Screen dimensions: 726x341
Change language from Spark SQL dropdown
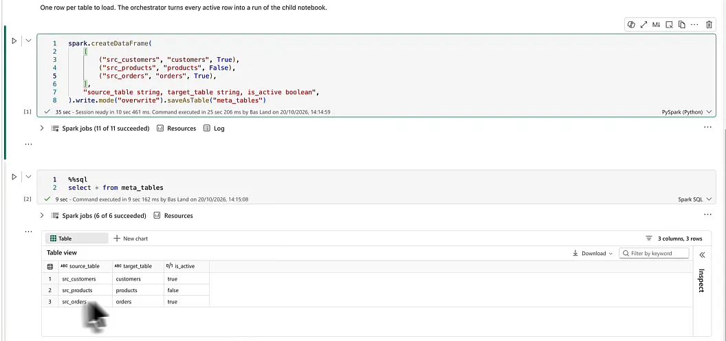pyautogui.click(x=694, y=199)
